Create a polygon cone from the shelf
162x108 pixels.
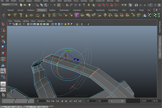click(26, 15)
